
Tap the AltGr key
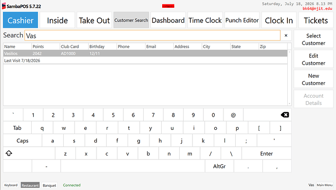click(x=219, y=166)
